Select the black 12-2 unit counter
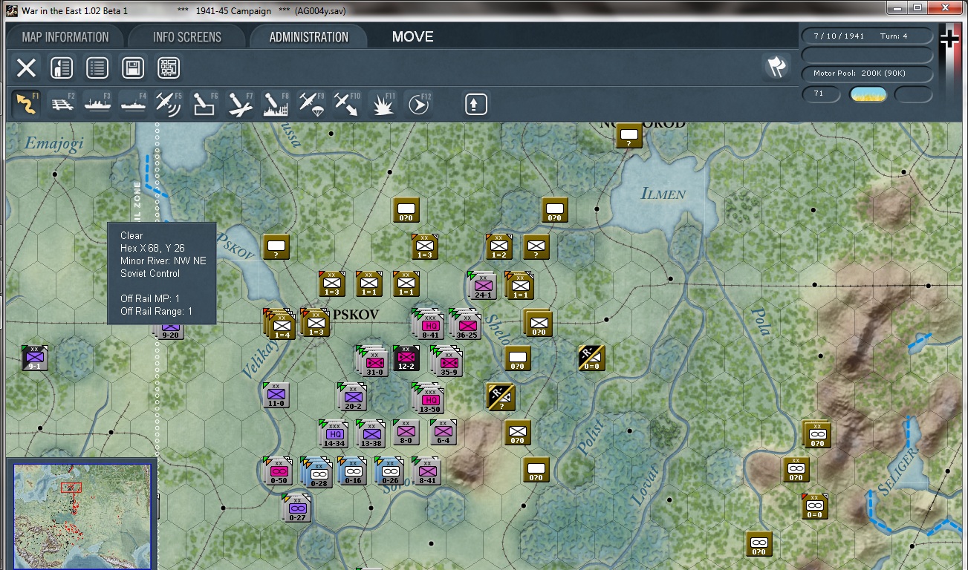The image size is (968, 570). pos(406,359)
